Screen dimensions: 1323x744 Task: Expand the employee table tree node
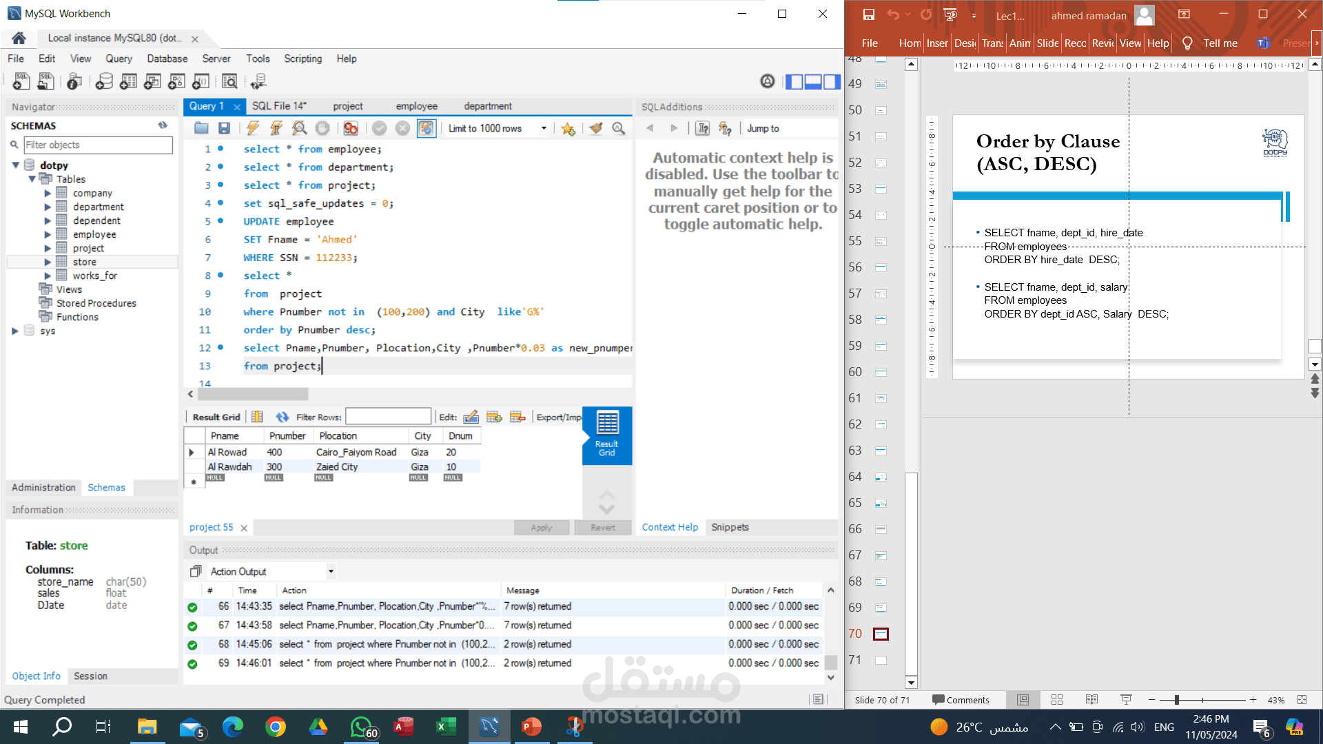(48, 234)
